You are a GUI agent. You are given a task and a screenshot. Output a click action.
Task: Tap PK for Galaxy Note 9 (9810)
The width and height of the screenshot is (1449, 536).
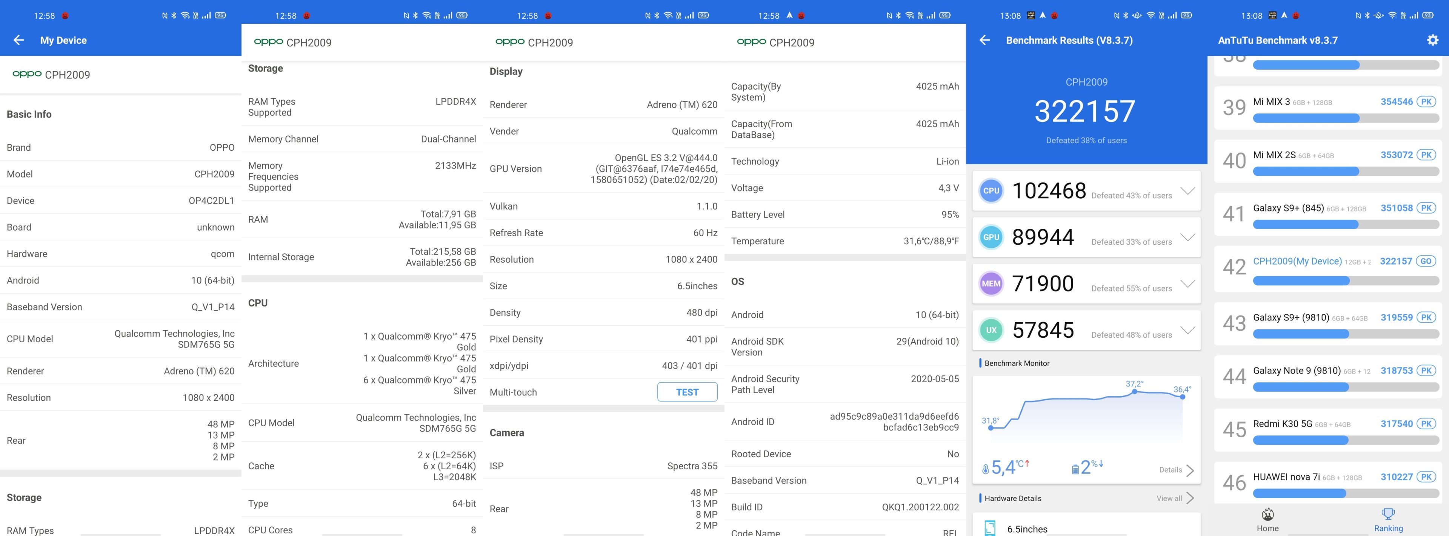coord(1426,370)
